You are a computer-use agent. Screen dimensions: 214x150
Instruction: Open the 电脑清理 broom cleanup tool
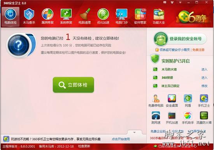(x=84, y=17)
